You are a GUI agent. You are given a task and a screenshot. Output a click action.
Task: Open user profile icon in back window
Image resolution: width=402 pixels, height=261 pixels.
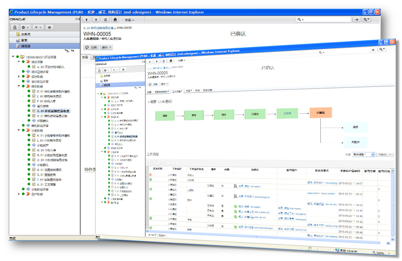click(15, 27)
